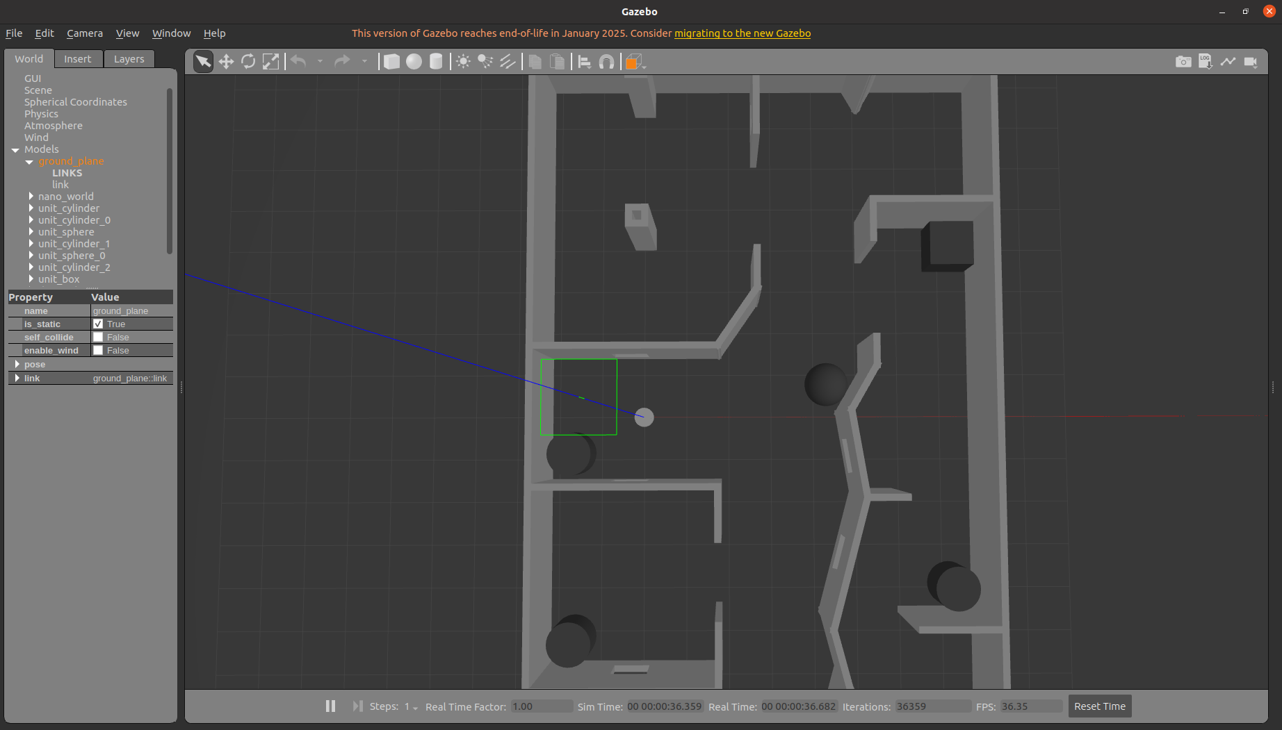Select the link item under LINKS
1282x730 pixels.
(x=60, y=185)
